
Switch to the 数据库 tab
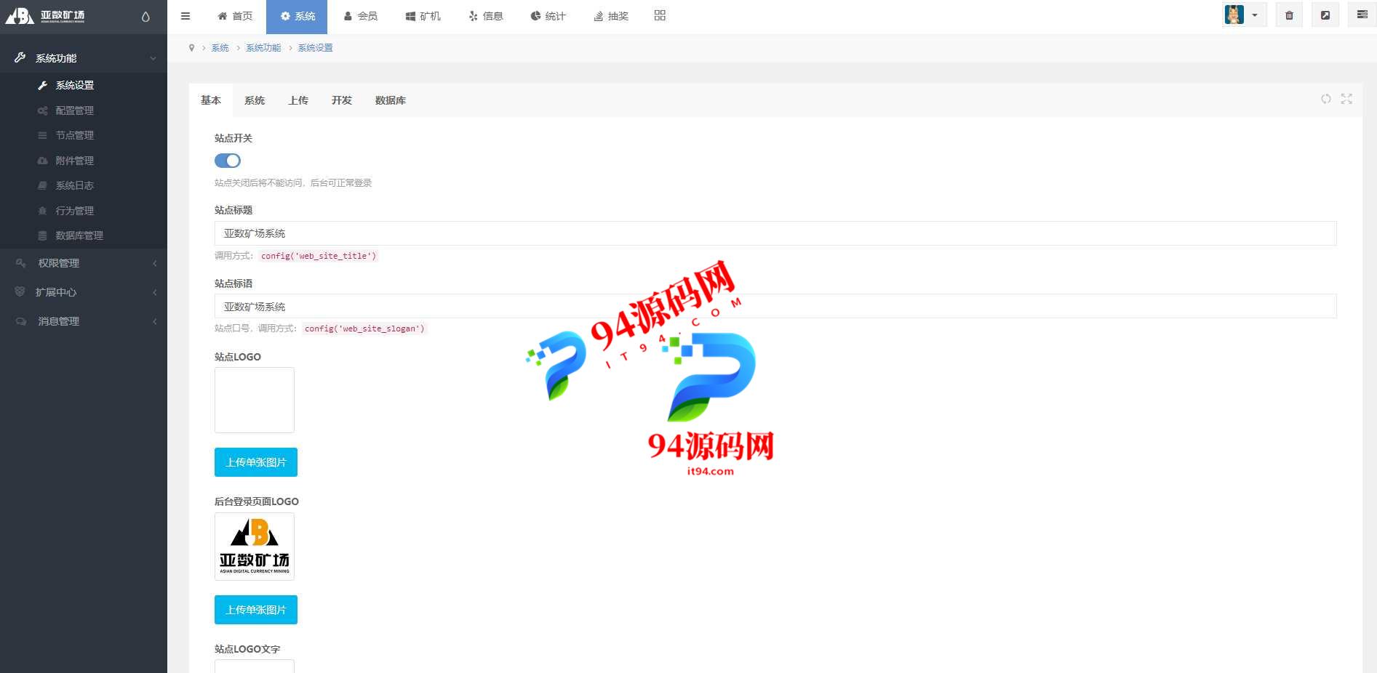pyautogui.click(x=391, y=100)
